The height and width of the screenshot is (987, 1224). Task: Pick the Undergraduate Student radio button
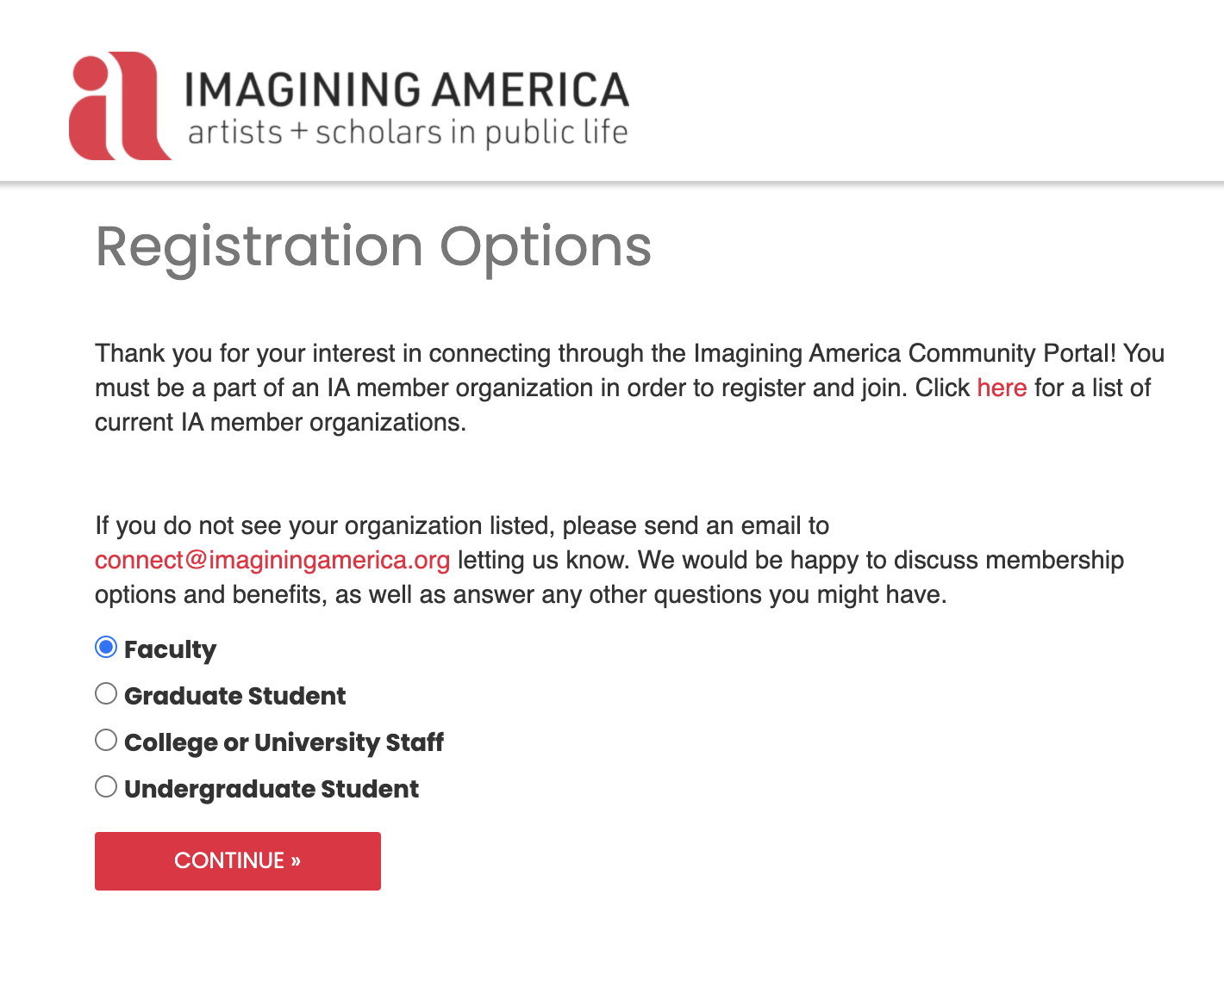pyautogui.click(x=106, y=786)
